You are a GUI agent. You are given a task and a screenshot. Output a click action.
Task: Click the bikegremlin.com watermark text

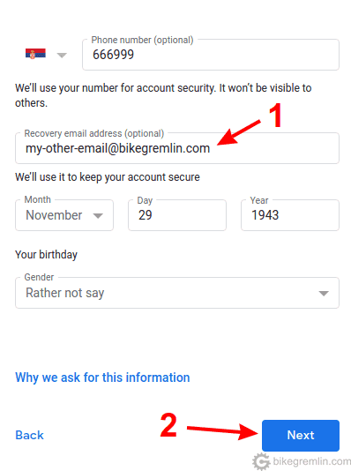(x=311, y=460)
